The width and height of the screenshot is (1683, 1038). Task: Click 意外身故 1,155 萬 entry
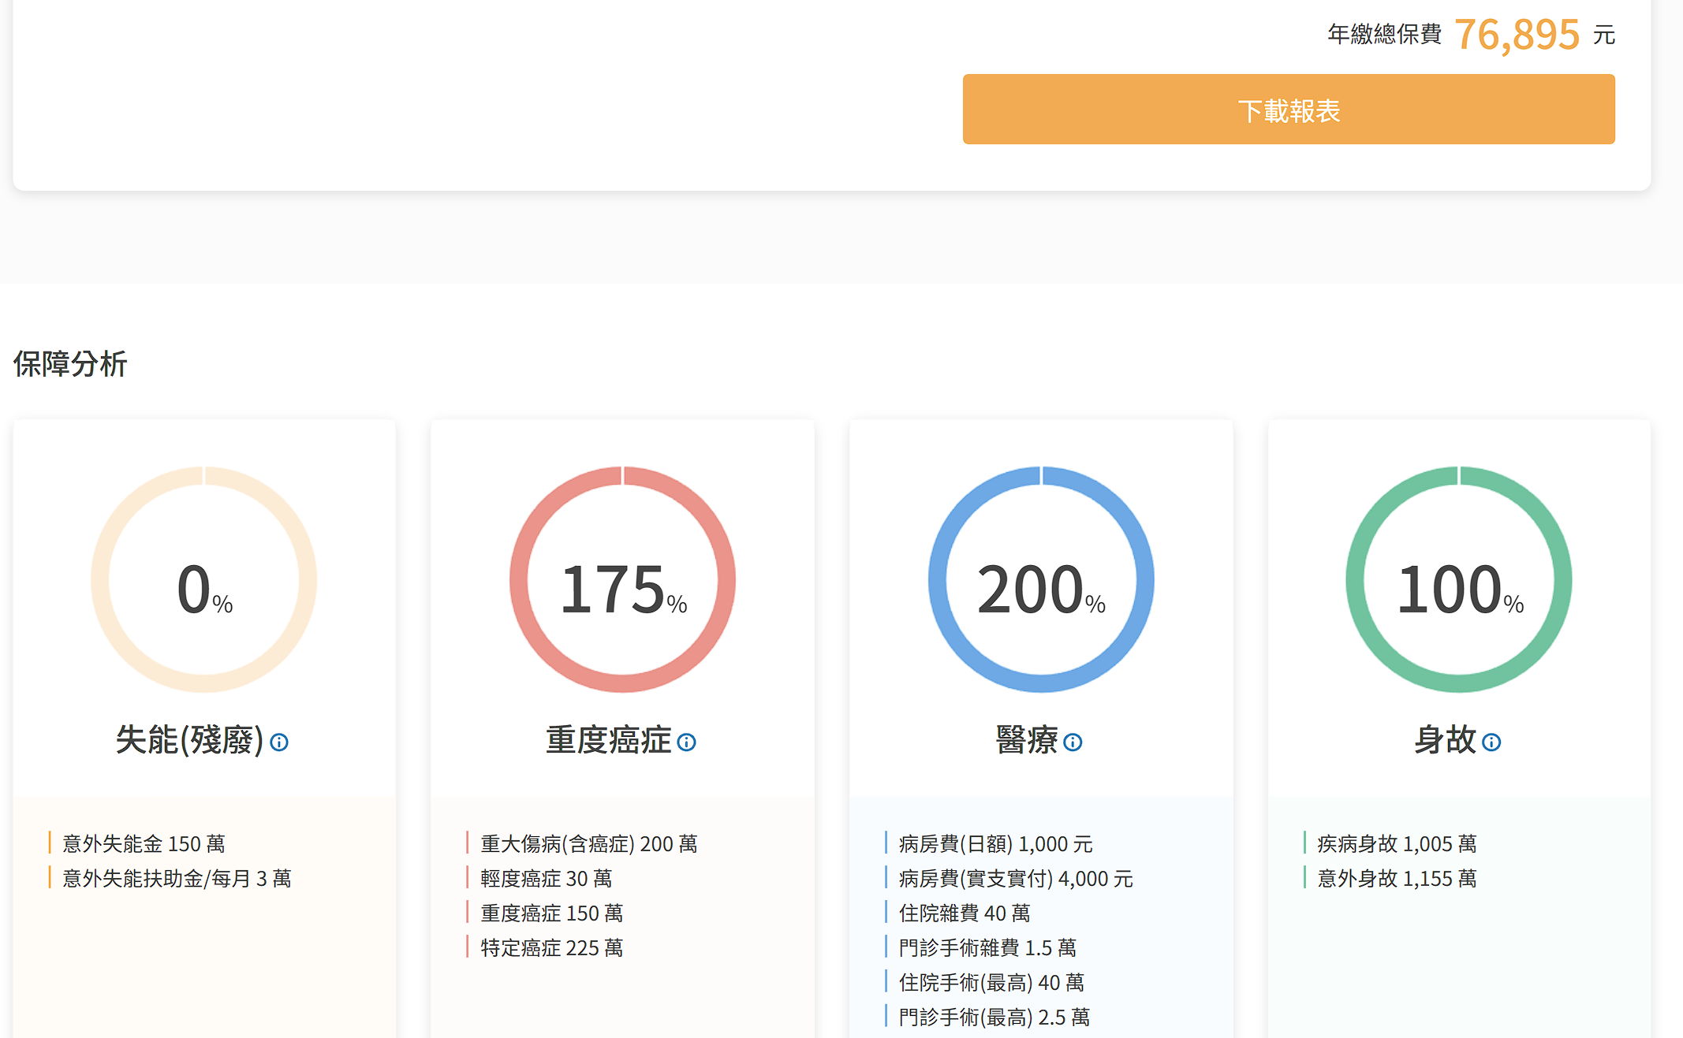(x=1397, y=879)
